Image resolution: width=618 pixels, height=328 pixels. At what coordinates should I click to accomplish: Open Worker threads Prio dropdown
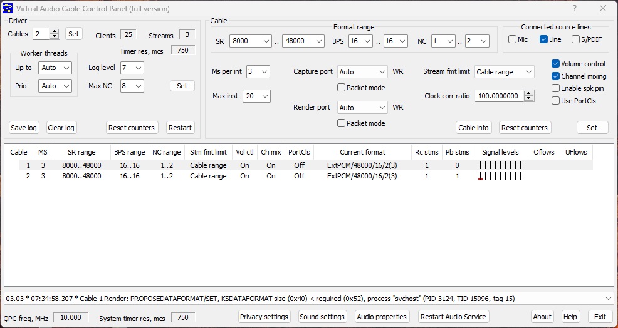click(x=55, y=86)
